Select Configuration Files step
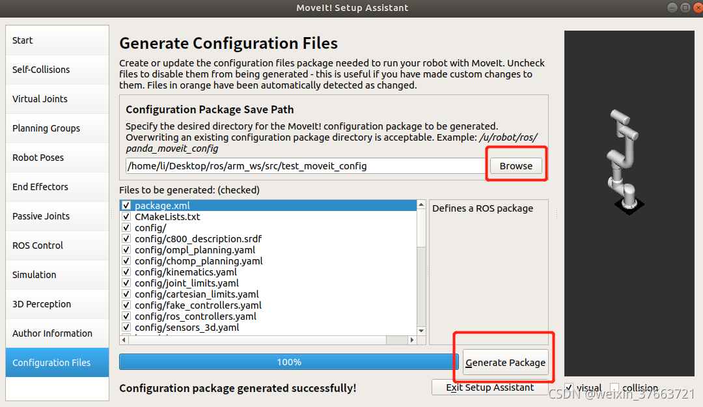This screenshot has width=703, height=407. click(x=57, y=363)
